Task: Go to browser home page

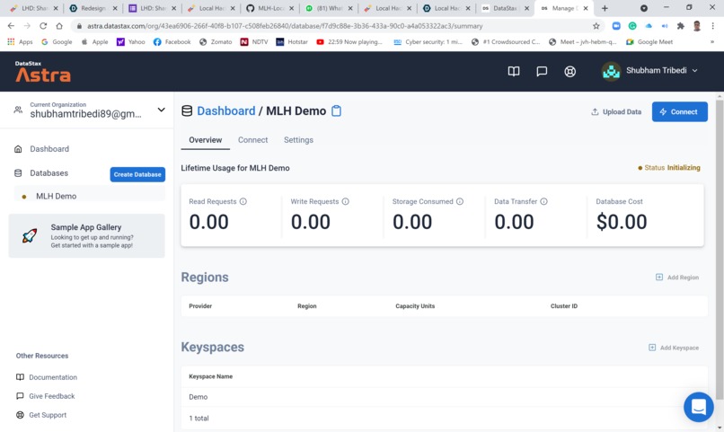Action: click(x=59, y=26)
